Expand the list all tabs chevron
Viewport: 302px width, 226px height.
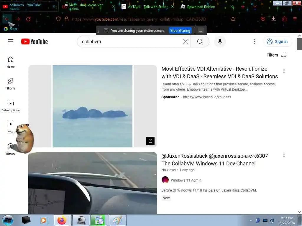pos(255,7)
